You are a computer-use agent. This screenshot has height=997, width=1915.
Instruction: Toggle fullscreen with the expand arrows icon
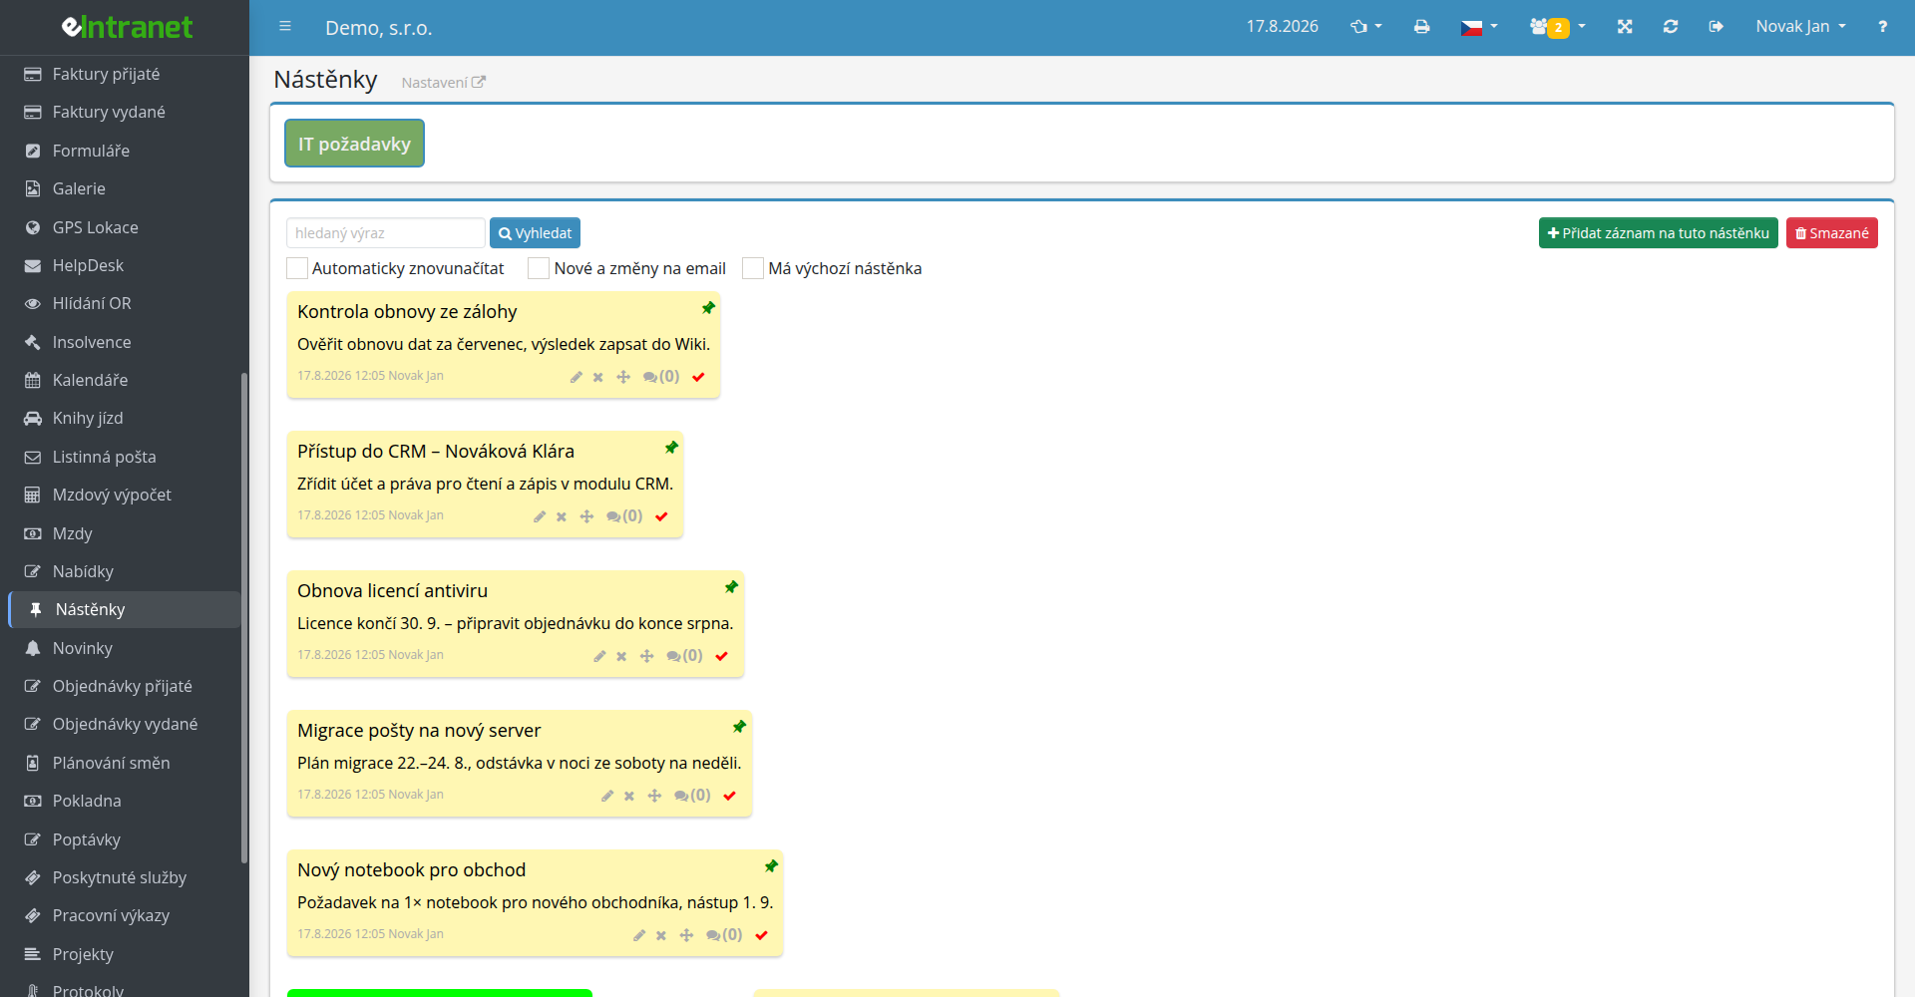point(1625,27)
